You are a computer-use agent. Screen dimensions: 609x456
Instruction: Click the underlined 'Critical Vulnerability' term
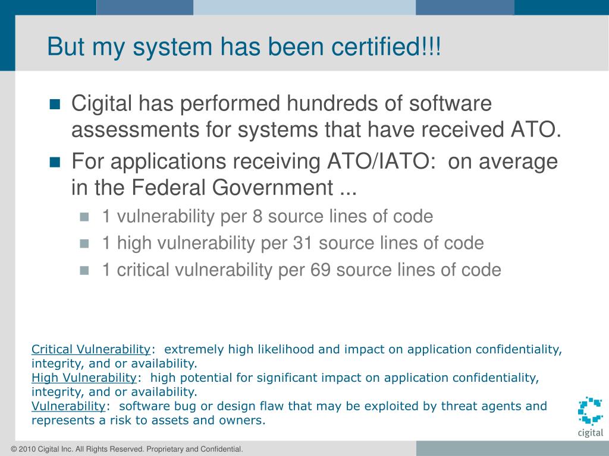pos(91,349)
